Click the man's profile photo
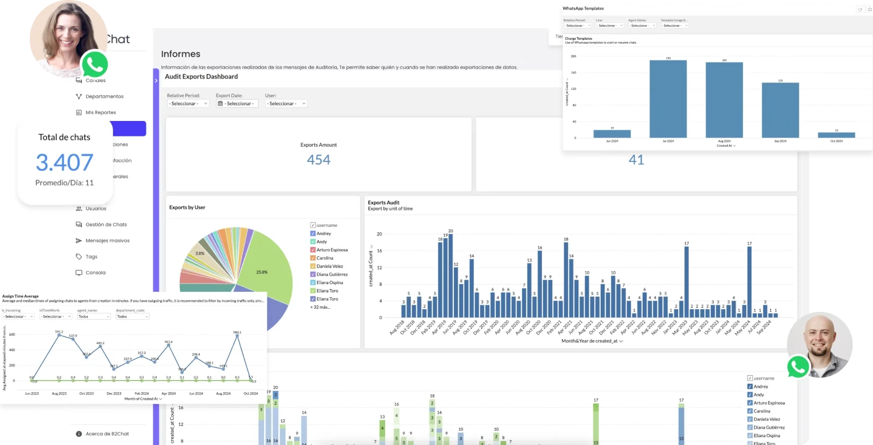 point(820,345)
